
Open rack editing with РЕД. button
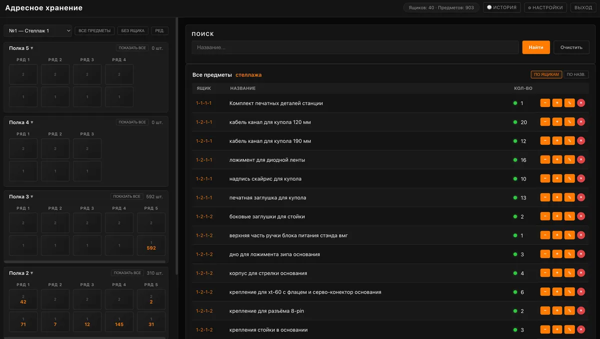160,31
